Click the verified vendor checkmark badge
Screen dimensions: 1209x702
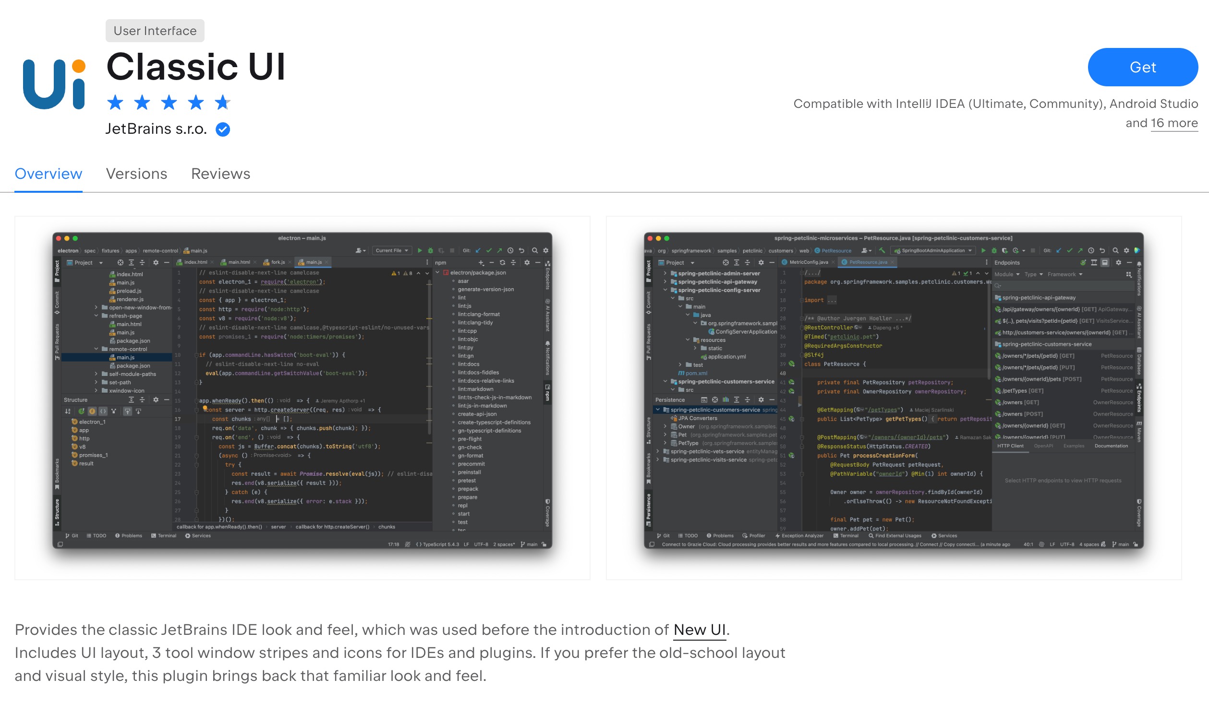pos(223,129)
